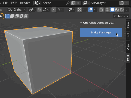Open the pivot point dropdown
Image resolution: width=131 pixels, height=98 pixels.
pyautogui.click(x=32, y=10)
